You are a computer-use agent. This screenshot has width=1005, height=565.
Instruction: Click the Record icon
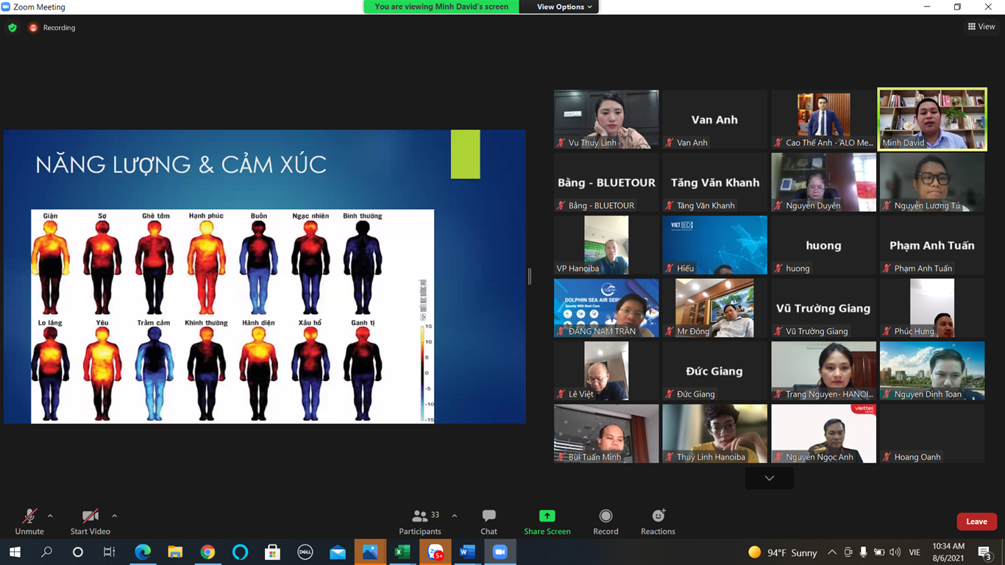point(606,516)
